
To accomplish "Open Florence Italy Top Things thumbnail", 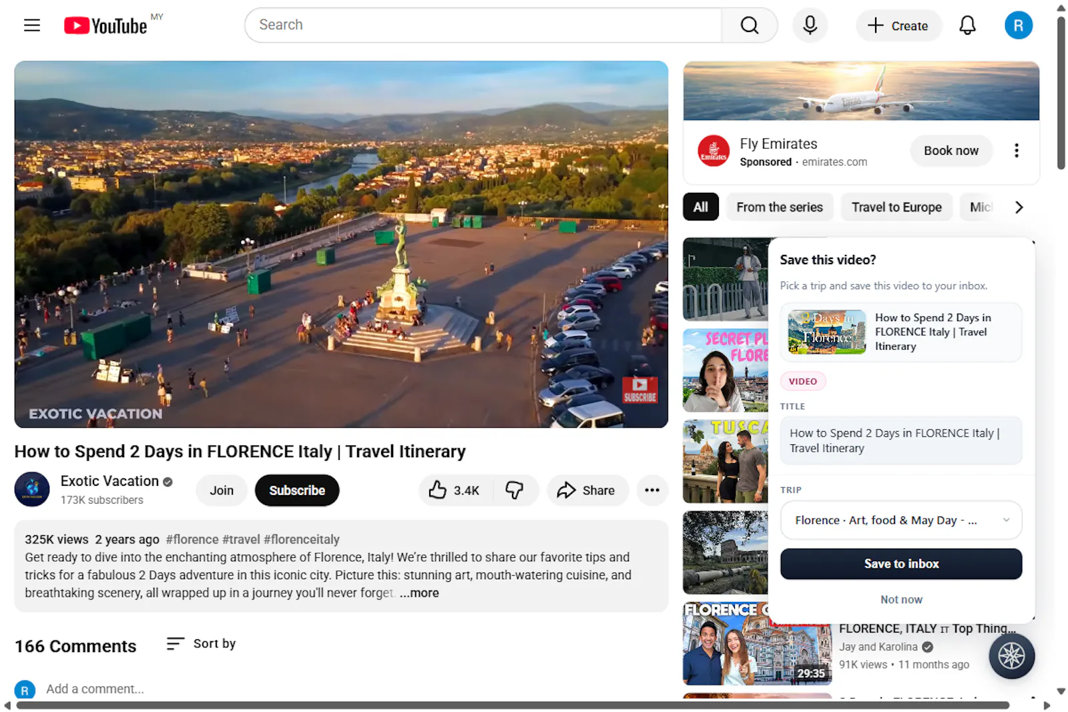I will tap(757, 644).
